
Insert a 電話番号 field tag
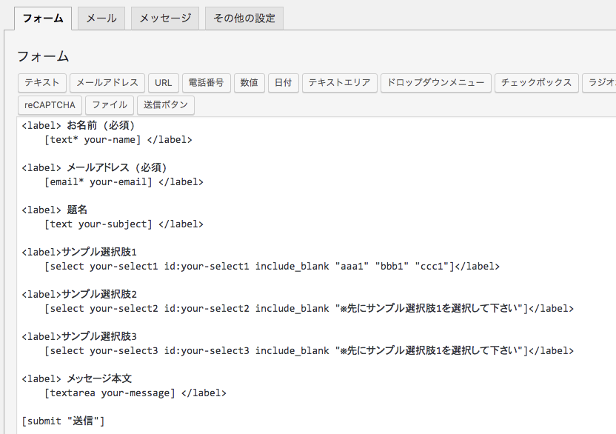point(207,82)
